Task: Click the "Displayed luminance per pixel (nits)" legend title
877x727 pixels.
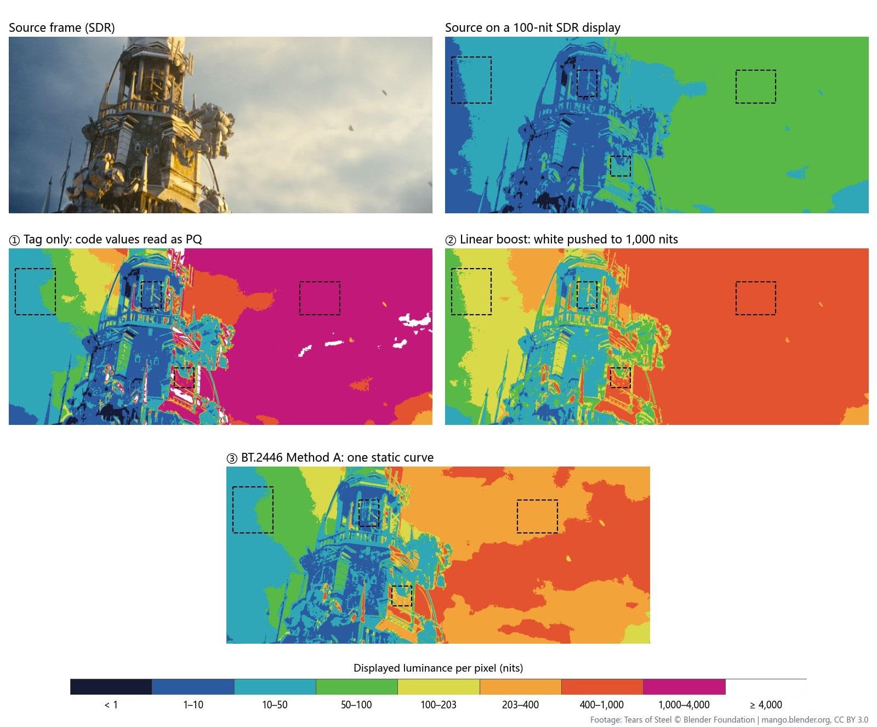Action: click(x=438, y=668)
